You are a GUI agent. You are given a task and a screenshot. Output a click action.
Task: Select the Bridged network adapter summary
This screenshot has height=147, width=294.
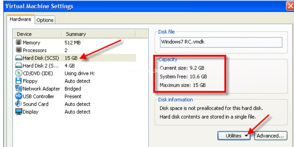[x=73, y=89]
